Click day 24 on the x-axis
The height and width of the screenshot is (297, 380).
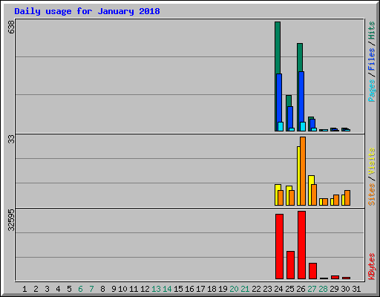[x=278, y=289]
